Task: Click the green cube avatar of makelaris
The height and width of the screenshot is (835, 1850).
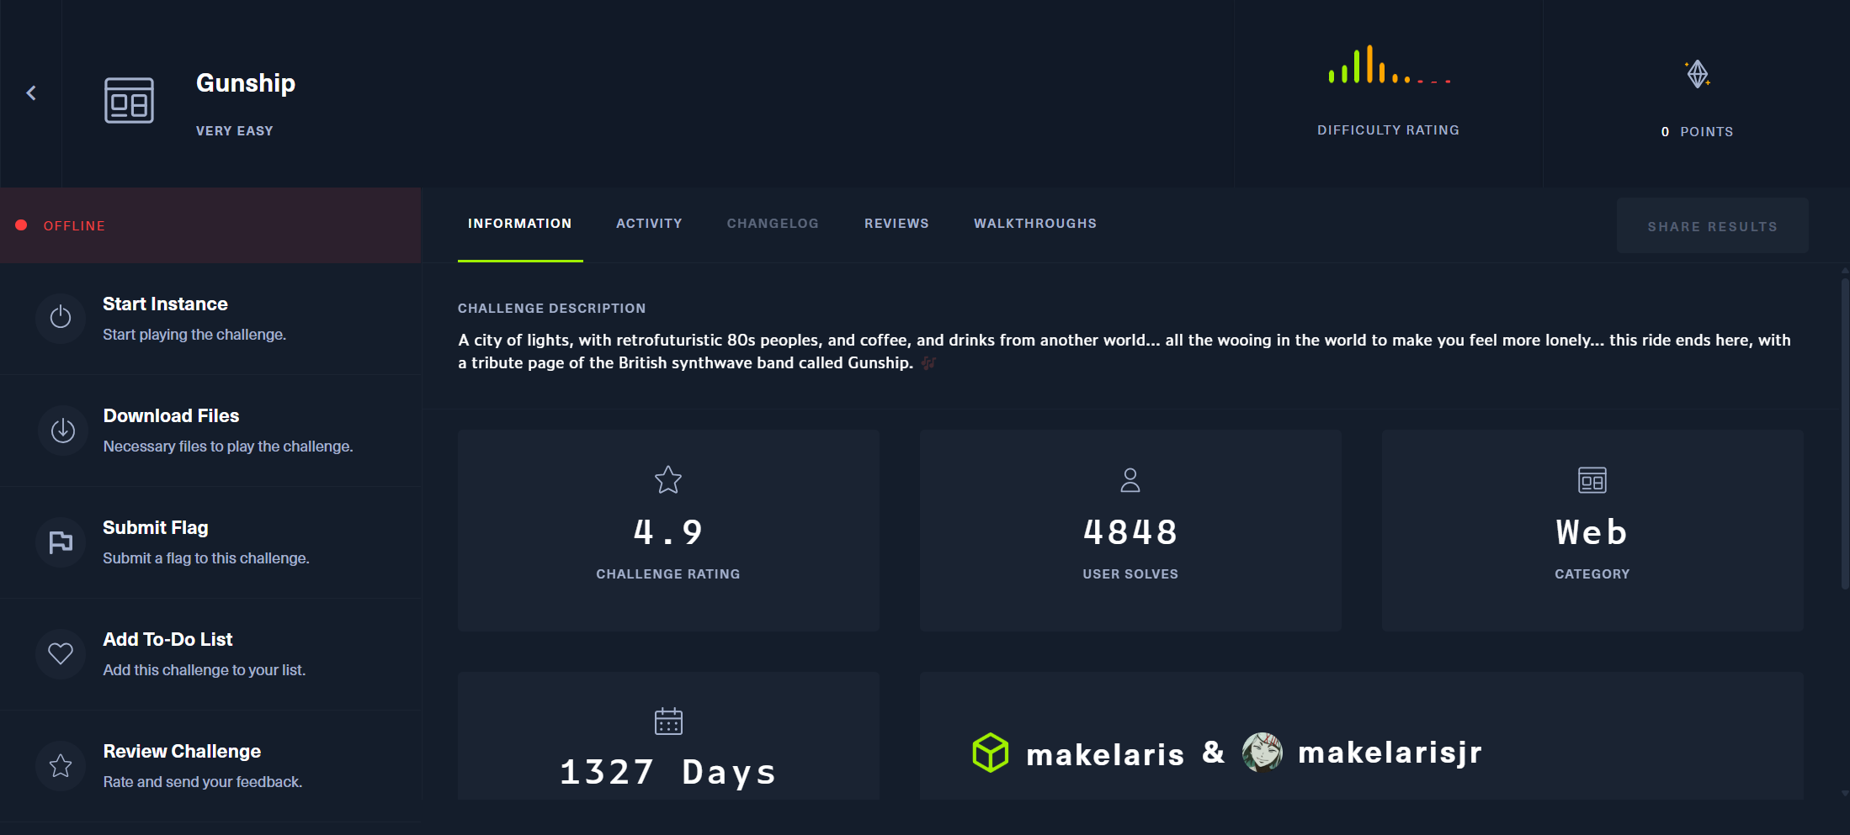Action: coord(991,753)
